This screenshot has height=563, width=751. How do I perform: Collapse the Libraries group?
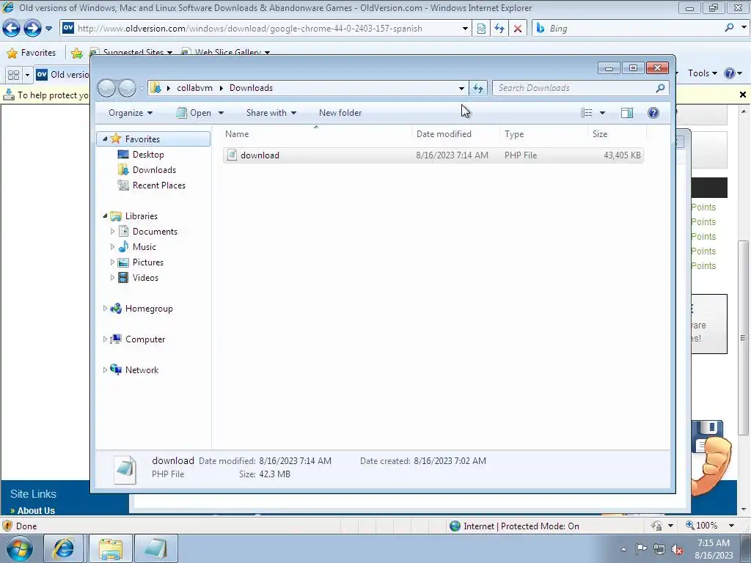pos(105,216)
